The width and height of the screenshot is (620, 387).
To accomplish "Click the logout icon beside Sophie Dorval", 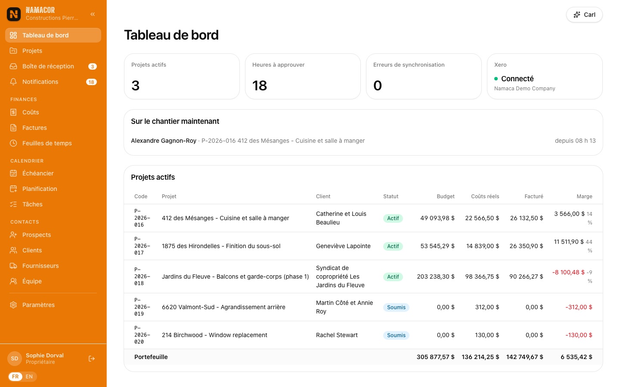I will pyautogui.click(x=92, y=359).
